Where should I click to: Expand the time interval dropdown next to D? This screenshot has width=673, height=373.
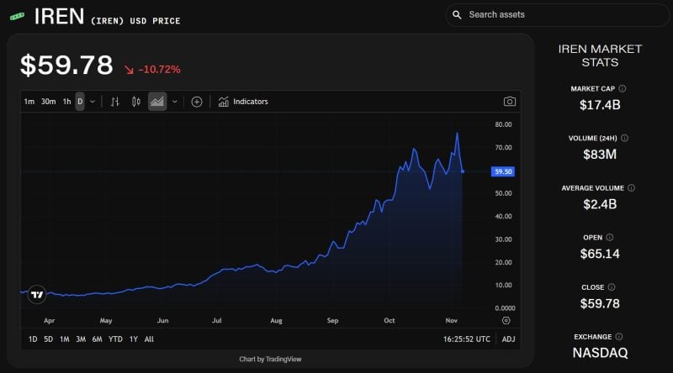[93, 102]
